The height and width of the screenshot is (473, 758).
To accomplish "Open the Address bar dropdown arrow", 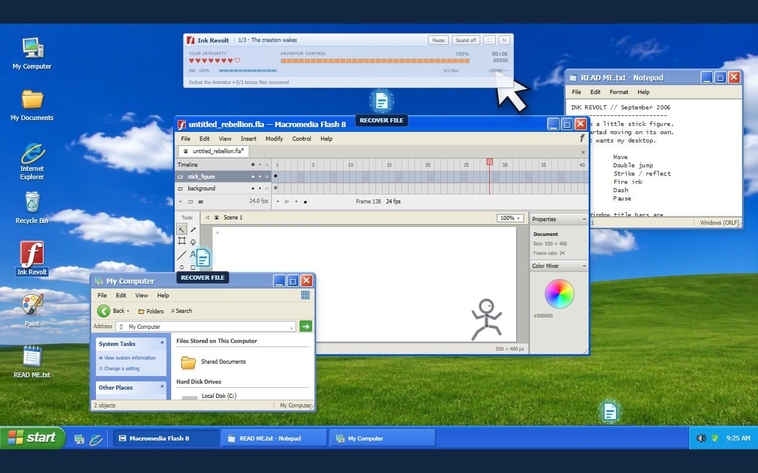I will point(291,327).
